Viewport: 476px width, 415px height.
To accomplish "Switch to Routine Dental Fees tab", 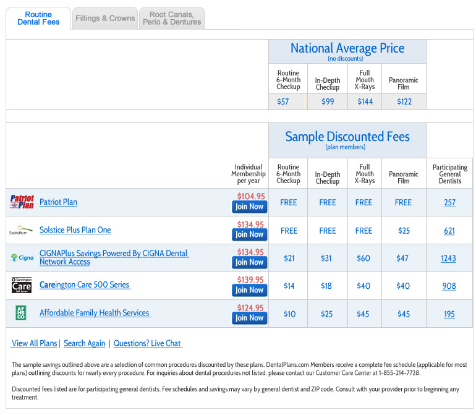I will [38, 18].
